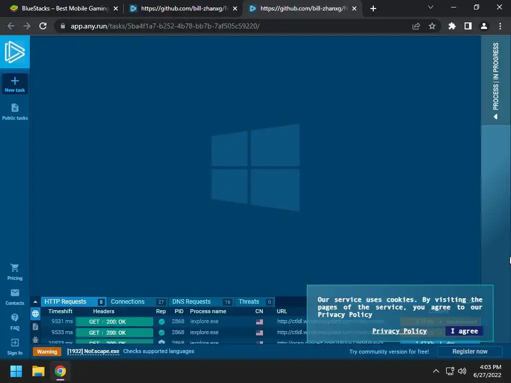Open File Explorer from the taskbar
This screenshot has height=383, width=511.
(x=38, y=371)
